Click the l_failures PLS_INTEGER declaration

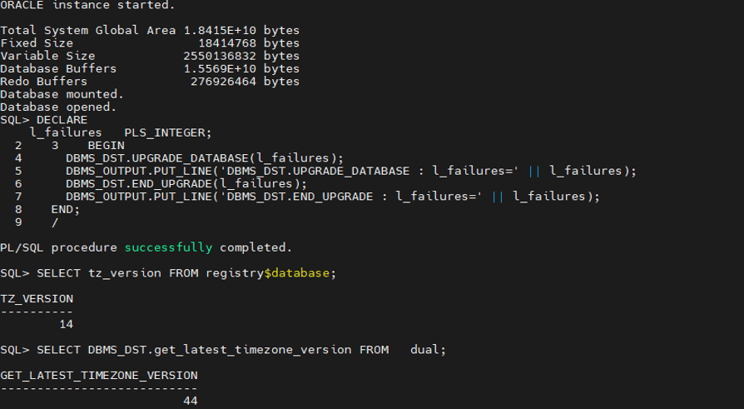click(121, 133)
